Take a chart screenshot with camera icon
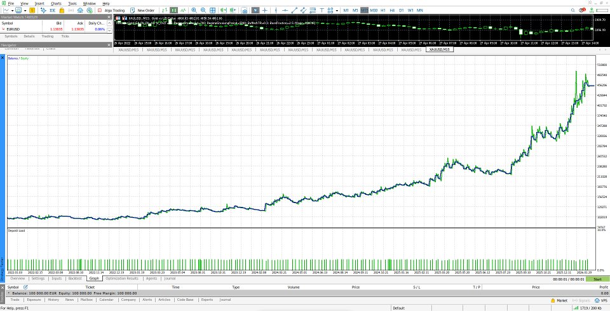 (x=244, y=11)
